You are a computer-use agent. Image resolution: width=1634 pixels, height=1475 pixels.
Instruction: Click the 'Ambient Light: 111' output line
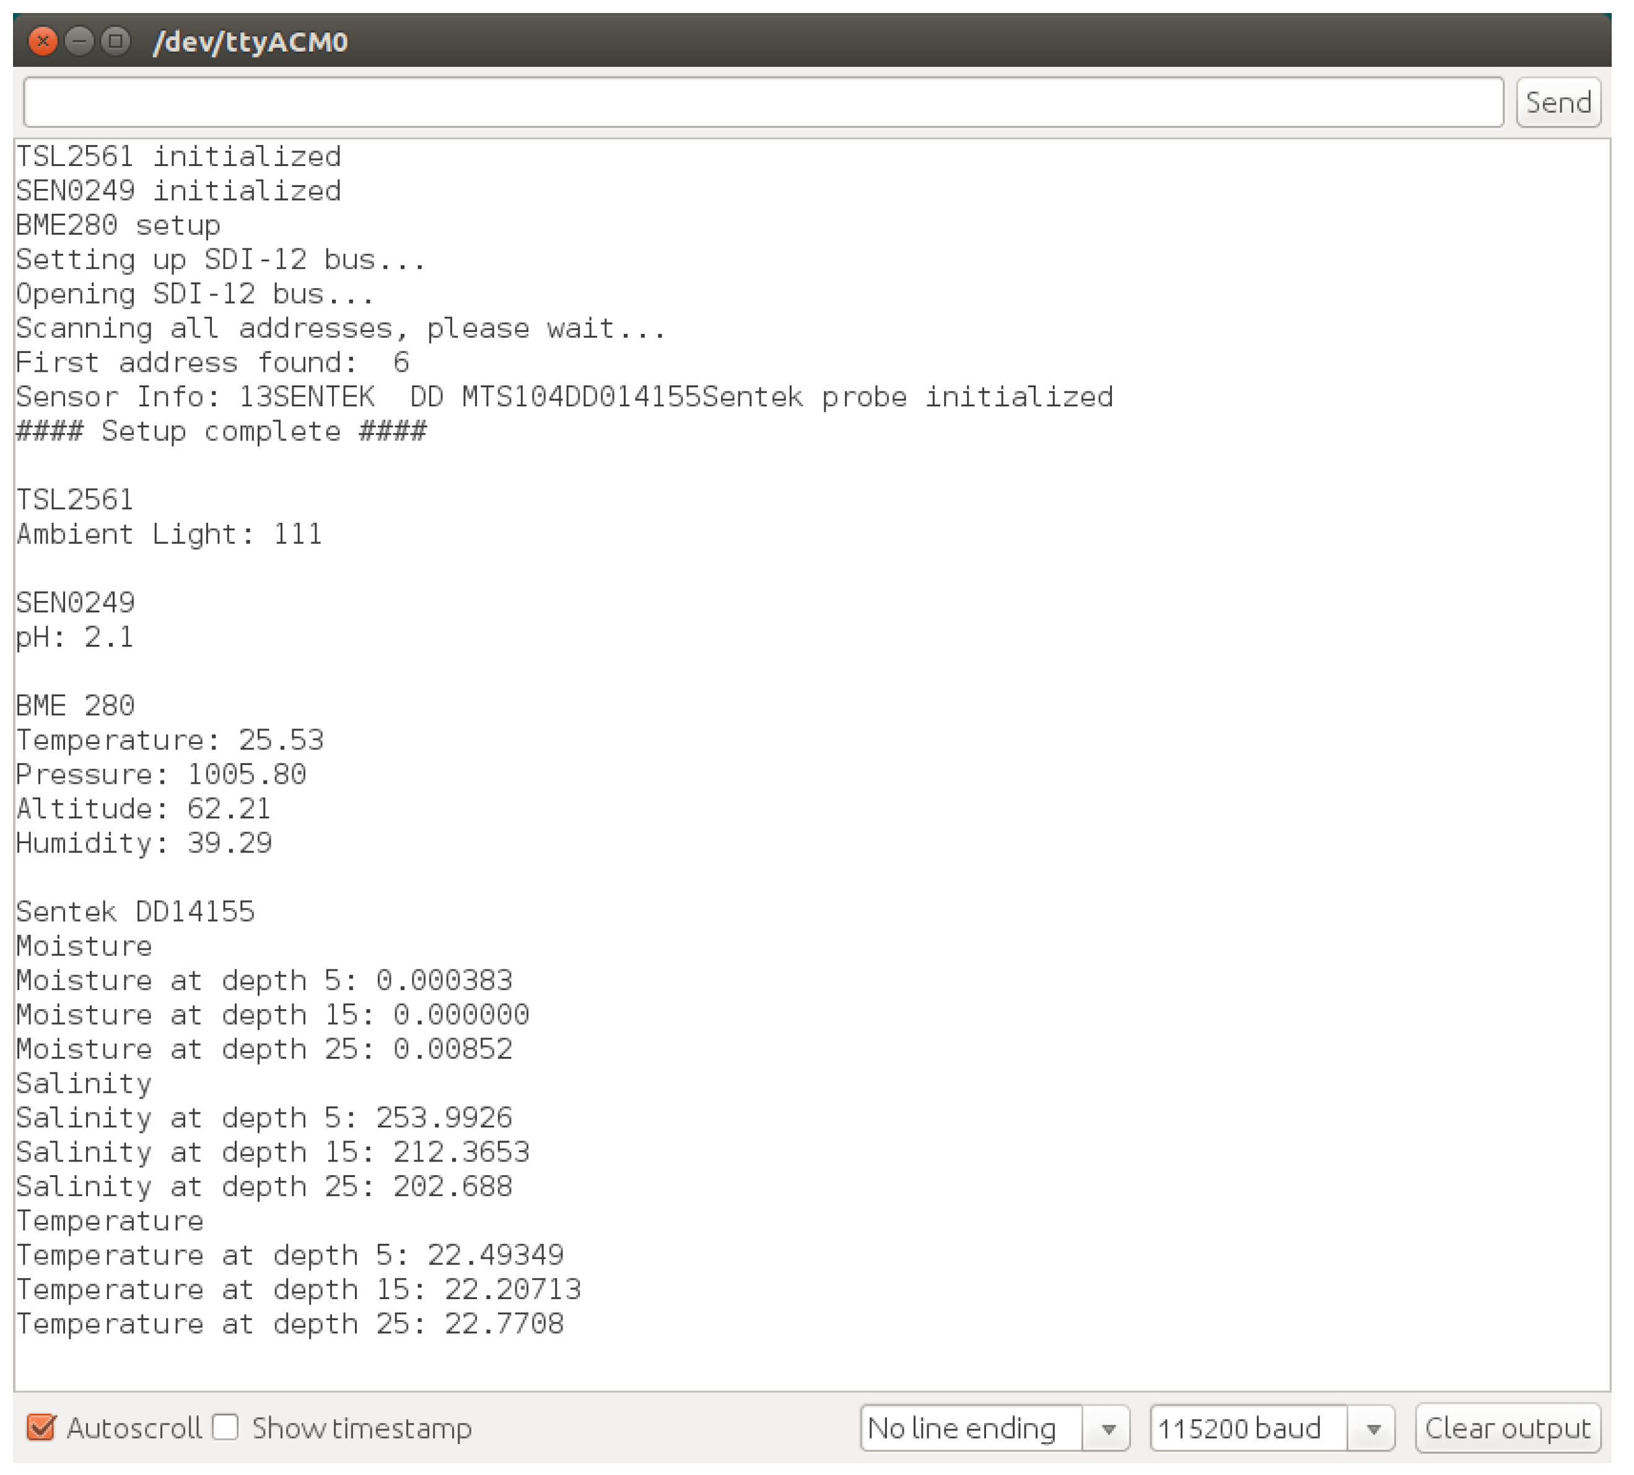click(x=169, y=534)
